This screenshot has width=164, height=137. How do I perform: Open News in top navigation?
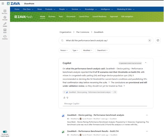(x=40, y=9)
